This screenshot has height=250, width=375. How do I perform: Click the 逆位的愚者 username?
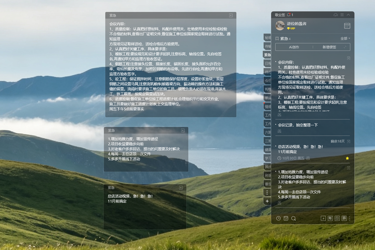coord(297,24)
